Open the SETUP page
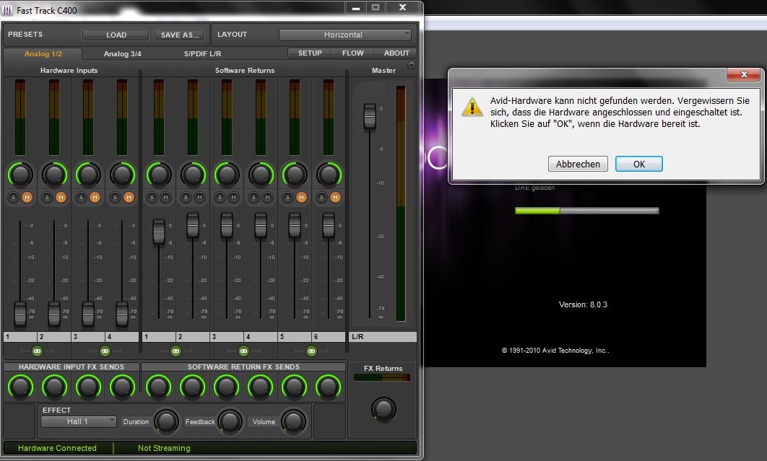 tap(310, 53)
